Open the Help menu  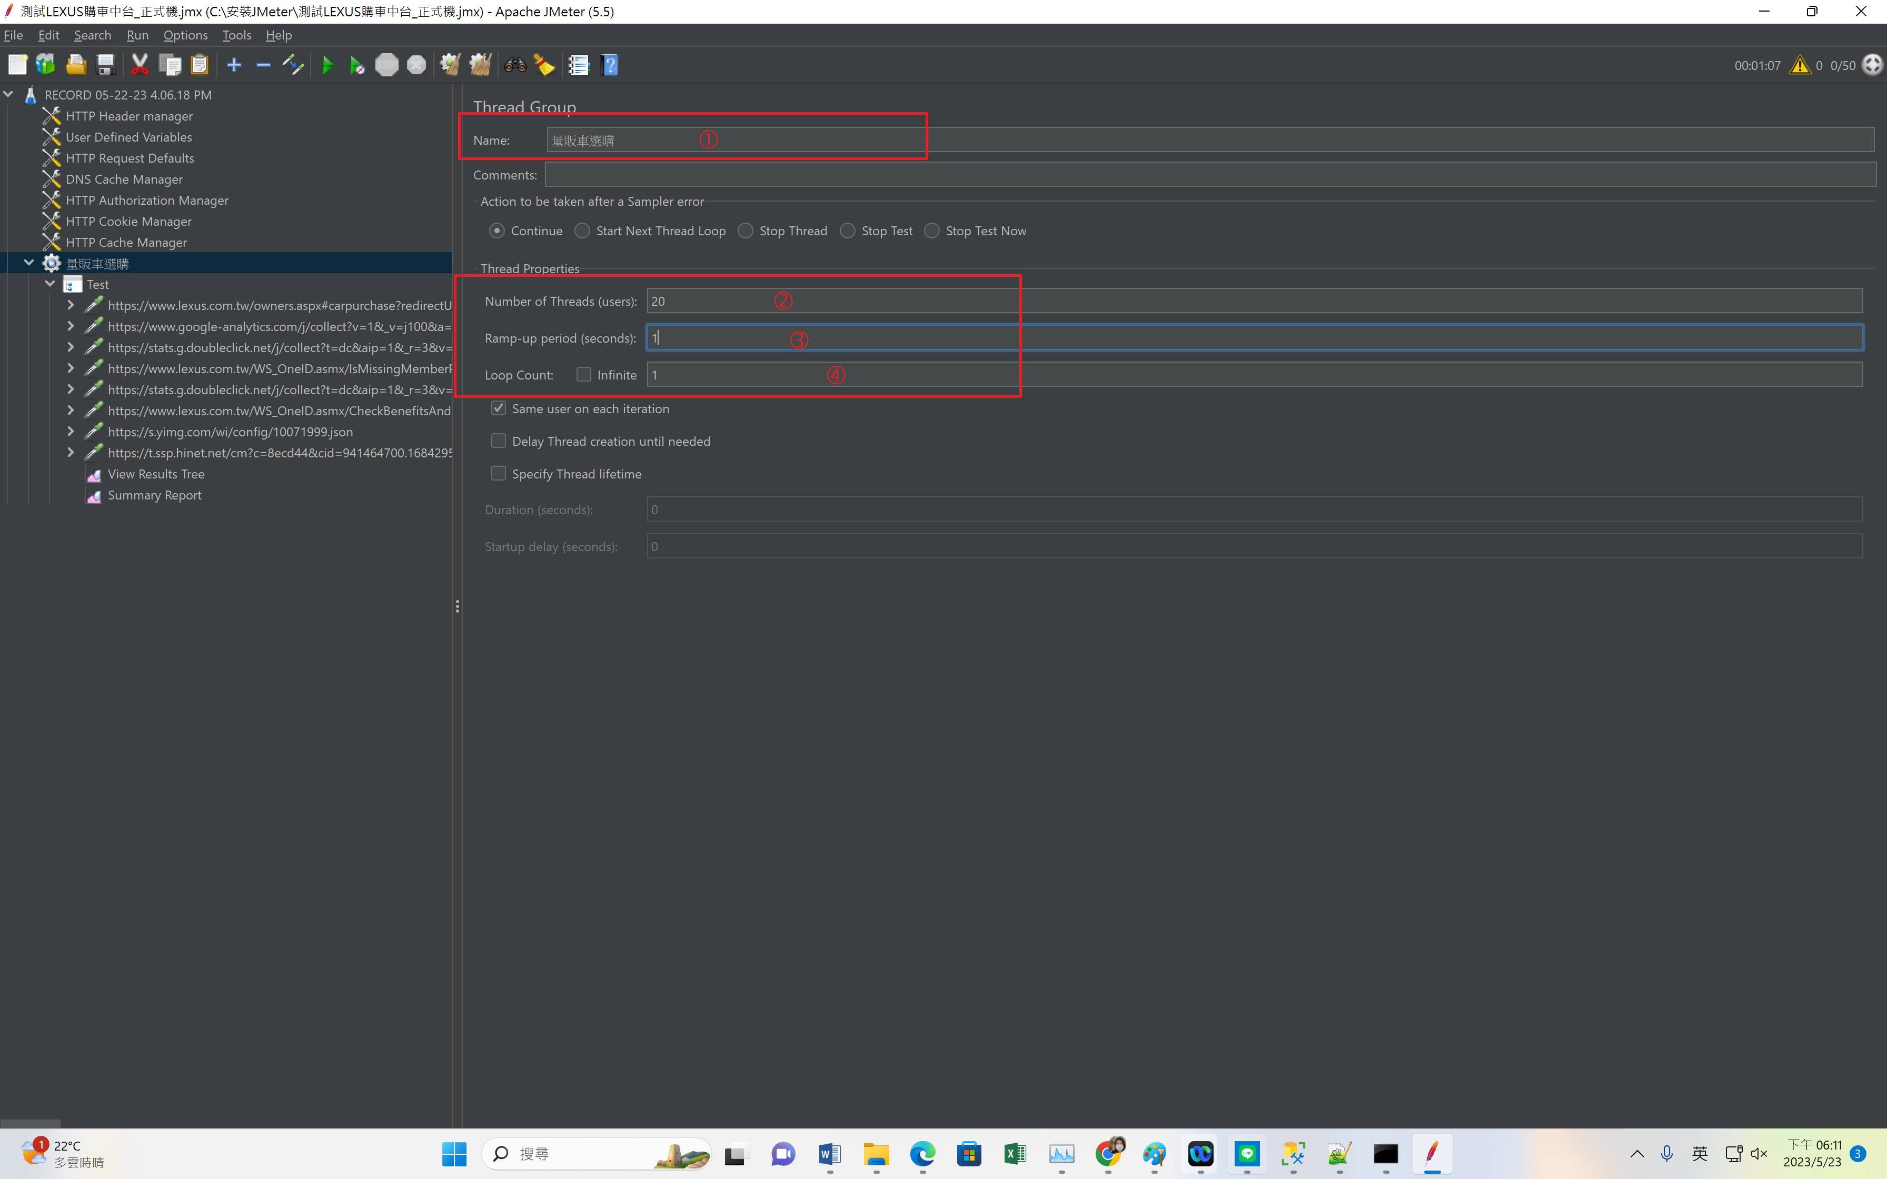coord(279,35)
